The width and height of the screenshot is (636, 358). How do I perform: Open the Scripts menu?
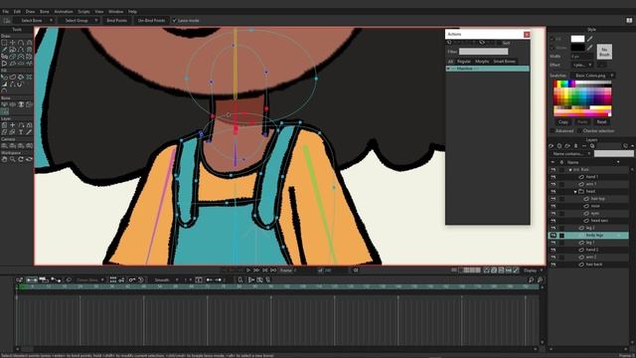pyautogui.click(x=83, y=12)
